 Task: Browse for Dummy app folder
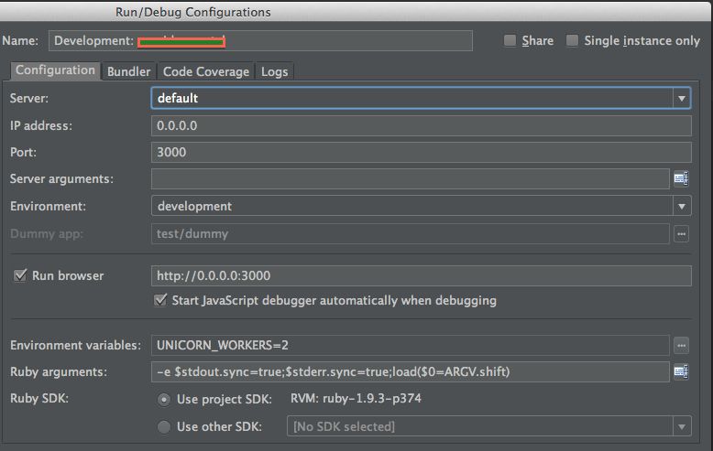pos(681,234)
